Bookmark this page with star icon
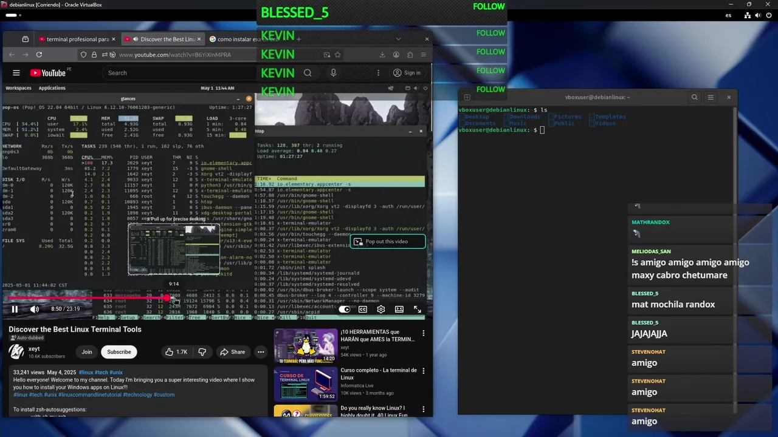Image resolution: width=778 pixels, height=437 pixels. pos(337,55)
